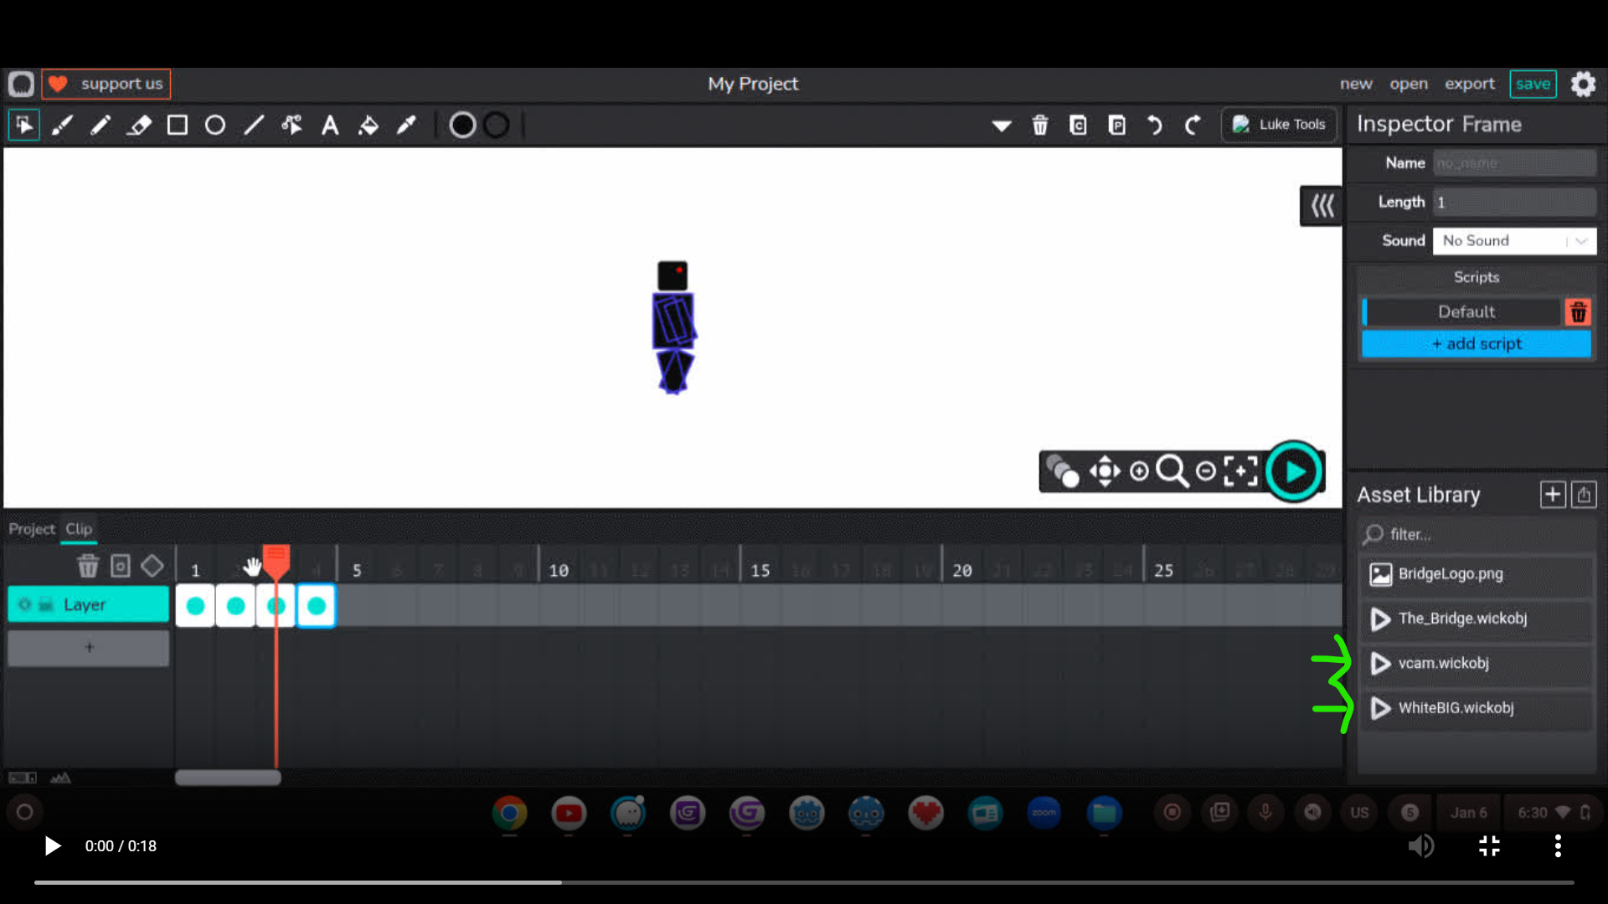Click the add script button
This screenshot has width=1608, height=904.
[x=1476, y=344]
